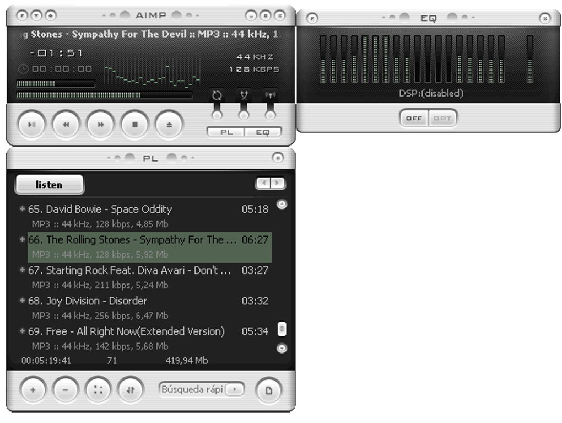This screenshot has height=423, width=562.
Task: Click the playlist scrollbar thumb
Action: pyautogui.click(x=282, y=329)
